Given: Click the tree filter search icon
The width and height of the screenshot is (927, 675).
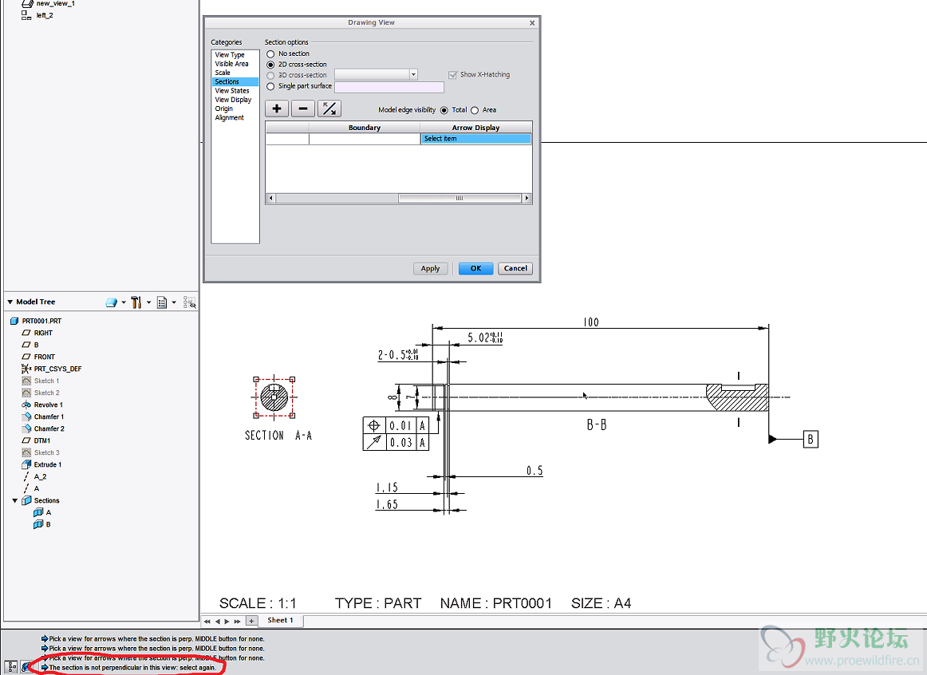Looking at the screenshot, I should click(x=189, y=302).
